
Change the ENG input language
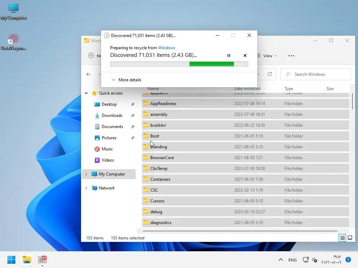(293, 260)
